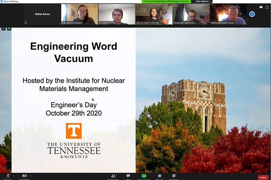The image size is (271, 180).
Task: Click the Adria Amos participant tile
Action: click(42, 14)
